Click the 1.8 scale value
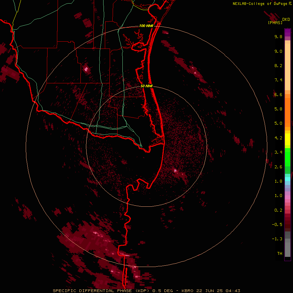This screenshot has width=293, height=293. click(x=278, y=181)
